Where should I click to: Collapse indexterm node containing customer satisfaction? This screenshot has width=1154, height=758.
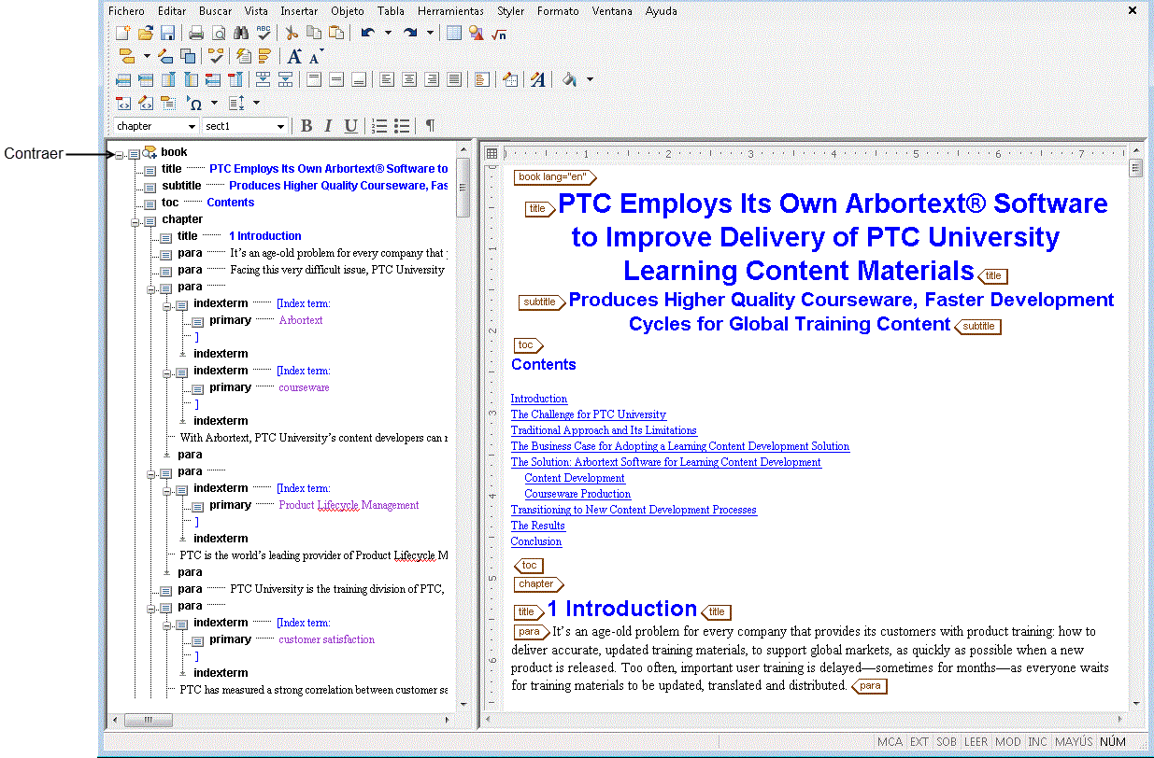point(167,625)
